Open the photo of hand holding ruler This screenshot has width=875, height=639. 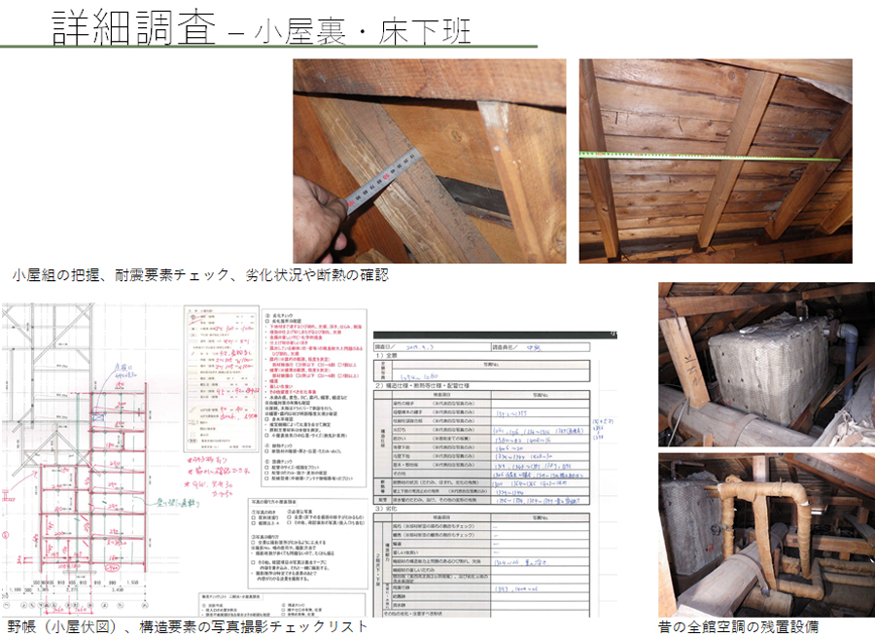pos(429,161)
